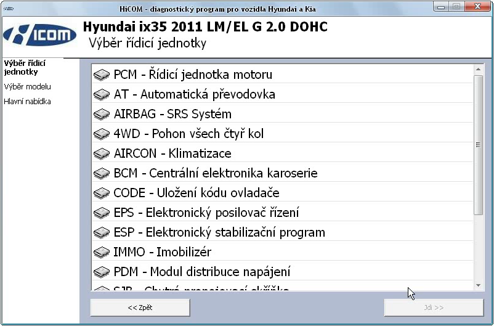Click the HiCOM logo image
The image size is (494, 326).
(39, 35)
